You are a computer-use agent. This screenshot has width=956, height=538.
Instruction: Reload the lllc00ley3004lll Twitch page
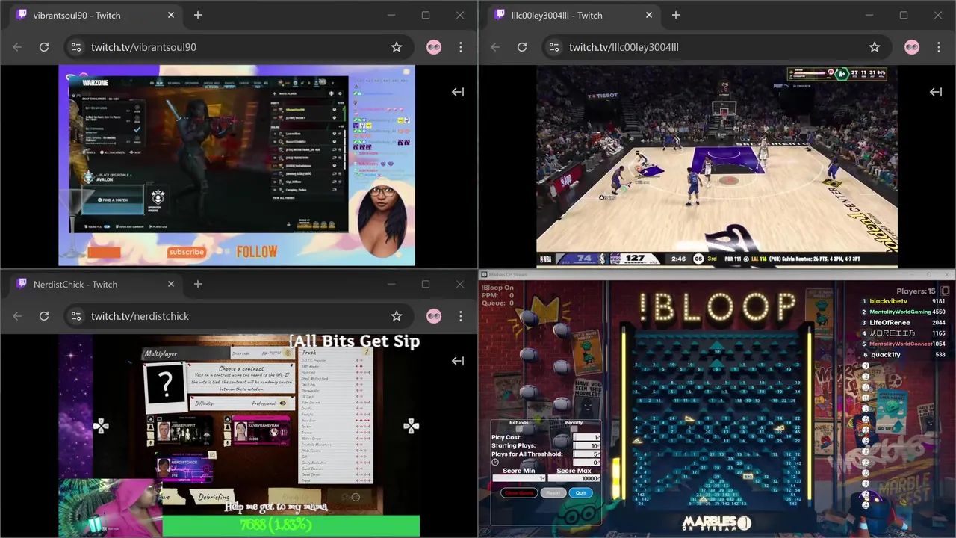[522, 47]
